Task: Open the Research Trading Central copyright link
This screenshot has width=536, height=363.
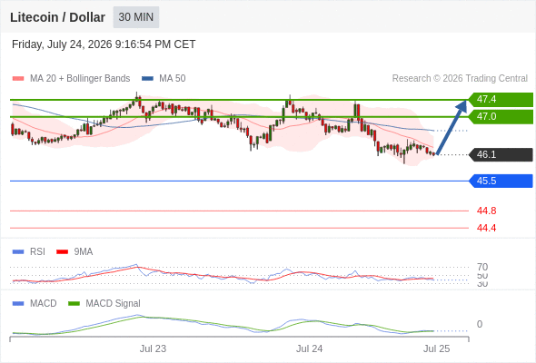Action: pos(460,79)
